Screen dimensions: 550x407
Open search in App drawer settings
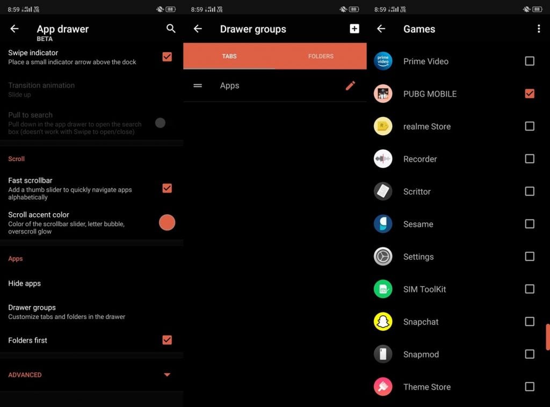tap(171, 29)
